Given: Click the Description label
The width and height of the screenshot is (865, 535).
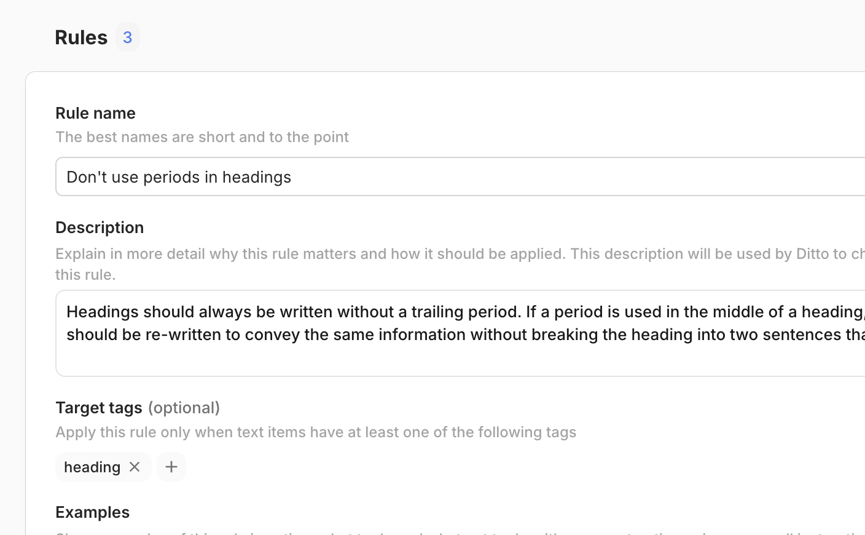Looking at the screenshot, I should click(x=100, y=227).
